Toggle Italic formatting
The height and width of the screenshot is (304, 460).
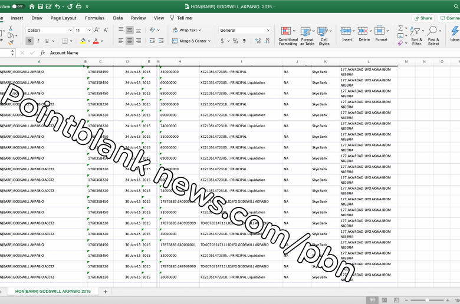pyautogui.click(x=38, y=41)
